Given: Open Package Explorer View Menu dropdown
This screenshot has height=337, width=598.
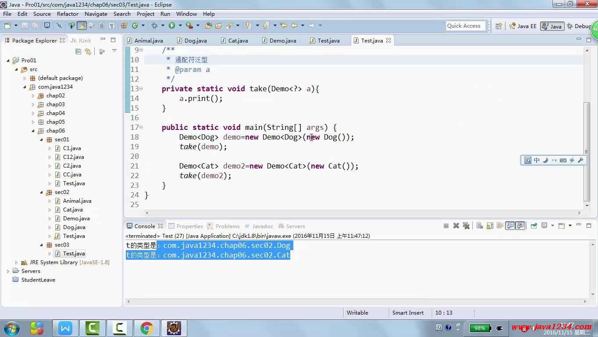Looking at the screenshot, I should [x=114, y=51].
